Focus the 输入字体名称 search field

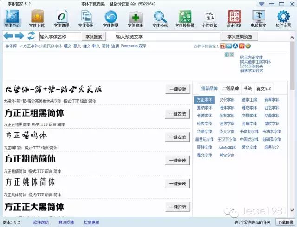(x=60, y=37)
